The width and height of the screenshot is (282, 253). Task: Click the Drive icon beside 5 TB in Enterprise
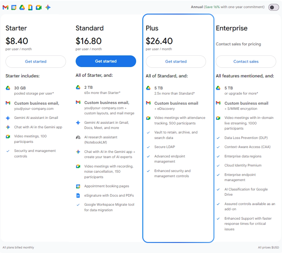tap(218, 88)
